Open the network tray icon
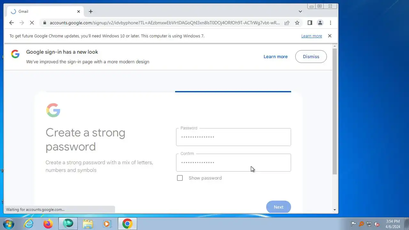Viewport: 409px width, 230px height. point(369,224)
